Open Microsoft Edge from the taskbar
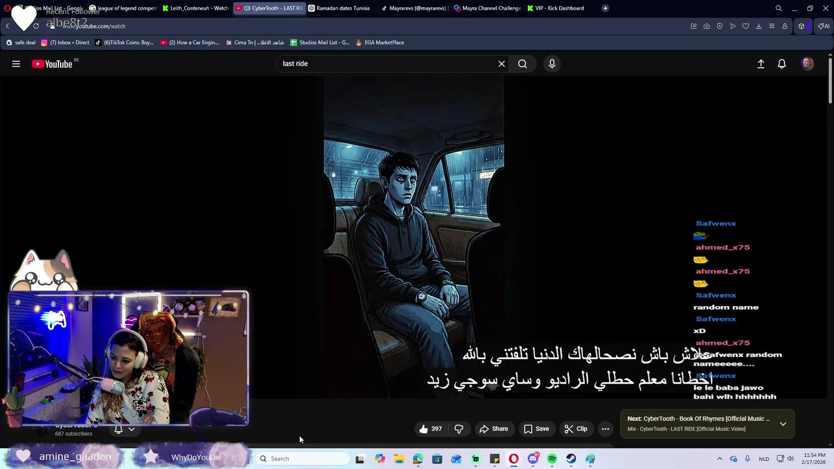The width and height of the screenshot is (834, 469). click(x=418, y=459)
